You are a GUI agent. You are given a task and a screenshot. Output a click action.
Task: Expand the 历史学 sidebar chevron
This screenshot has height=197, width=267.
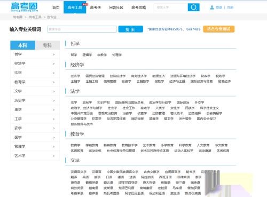53,101
